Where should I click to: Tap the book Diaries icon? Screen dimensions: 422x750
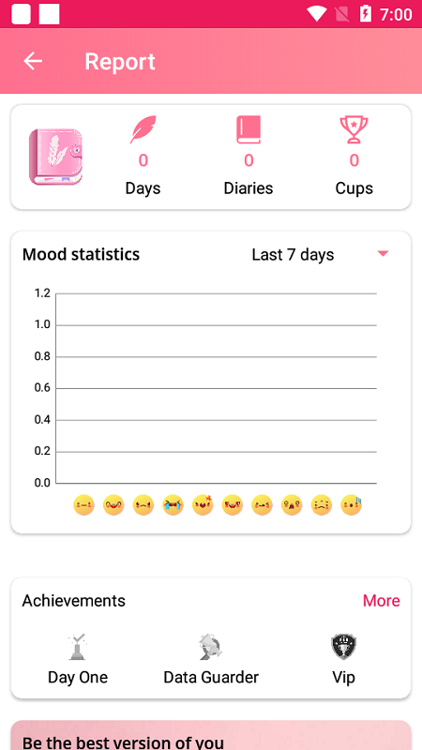click(x=249, y=129)
